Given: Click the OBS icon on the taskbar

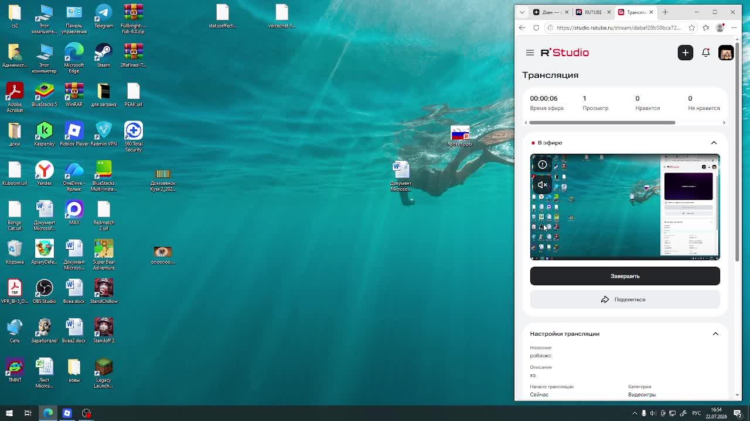Looking at the screenshot, I should click(87, 413).
